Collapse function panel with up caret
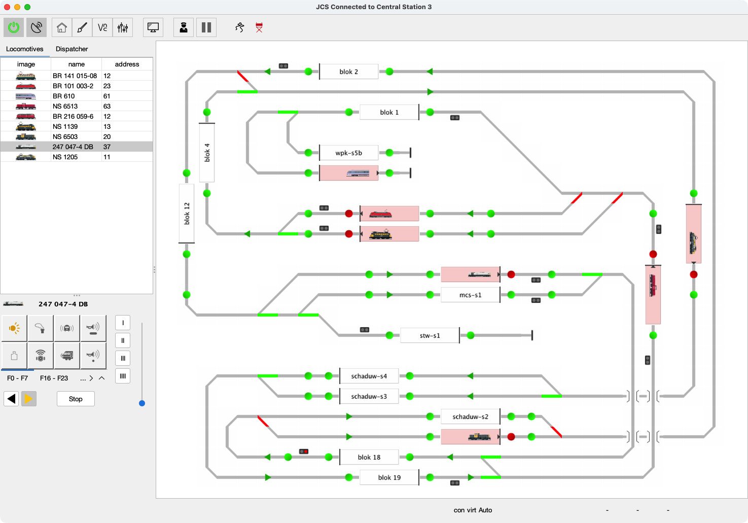Viewport: 748px width, 523px height. coord(102,378)
